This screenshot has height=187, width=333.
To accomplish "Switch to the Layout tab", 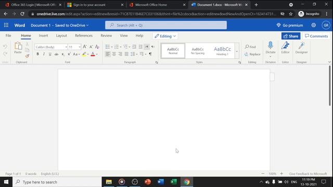I will pyautogui.click(x=61, y=36).
